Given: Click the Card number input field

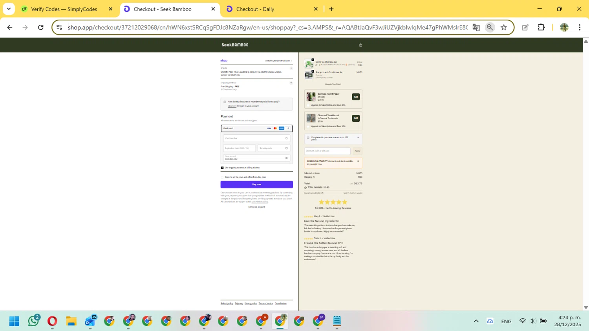Looking at the screenshot, I should tap(256, 138).
